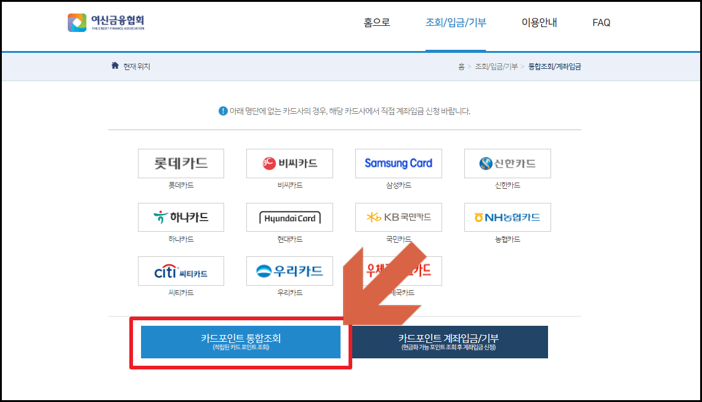
Task: Open the 홈으로 menu item
Action: click(376, 23)
